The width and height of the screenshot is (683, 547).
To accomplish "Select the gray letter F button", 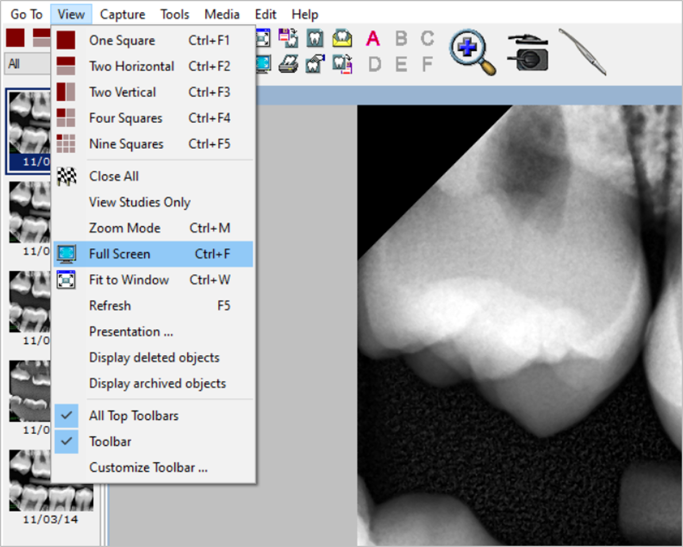I will coord(427,64).
